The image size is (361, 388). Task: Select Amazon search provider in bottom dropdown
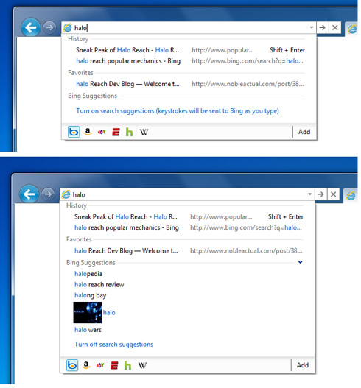(86, 365)
